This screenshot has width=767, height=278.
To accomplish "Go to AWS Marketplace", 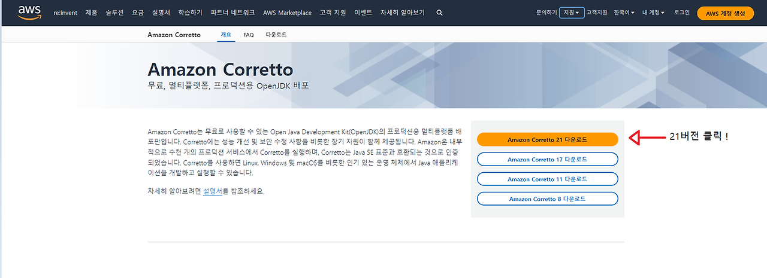I will [x=287, y=13].
